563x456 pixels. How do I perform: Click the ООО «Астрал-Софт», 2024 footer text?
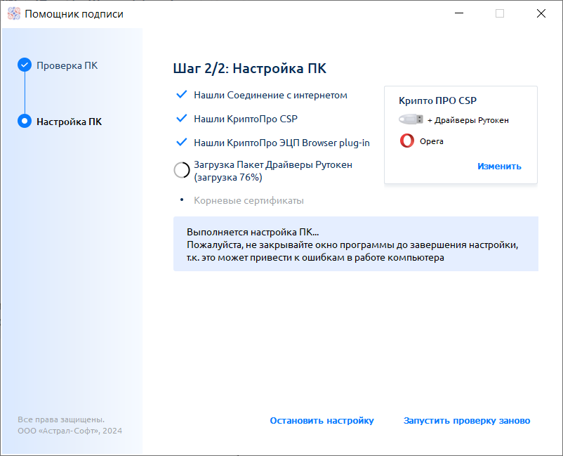coord(69,431)
